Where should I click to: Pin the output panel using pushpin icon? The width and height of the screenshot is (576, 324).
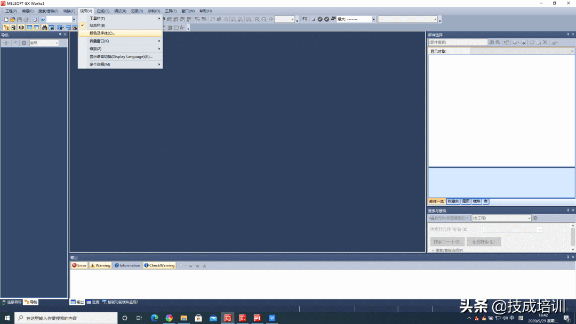[567, 257]
